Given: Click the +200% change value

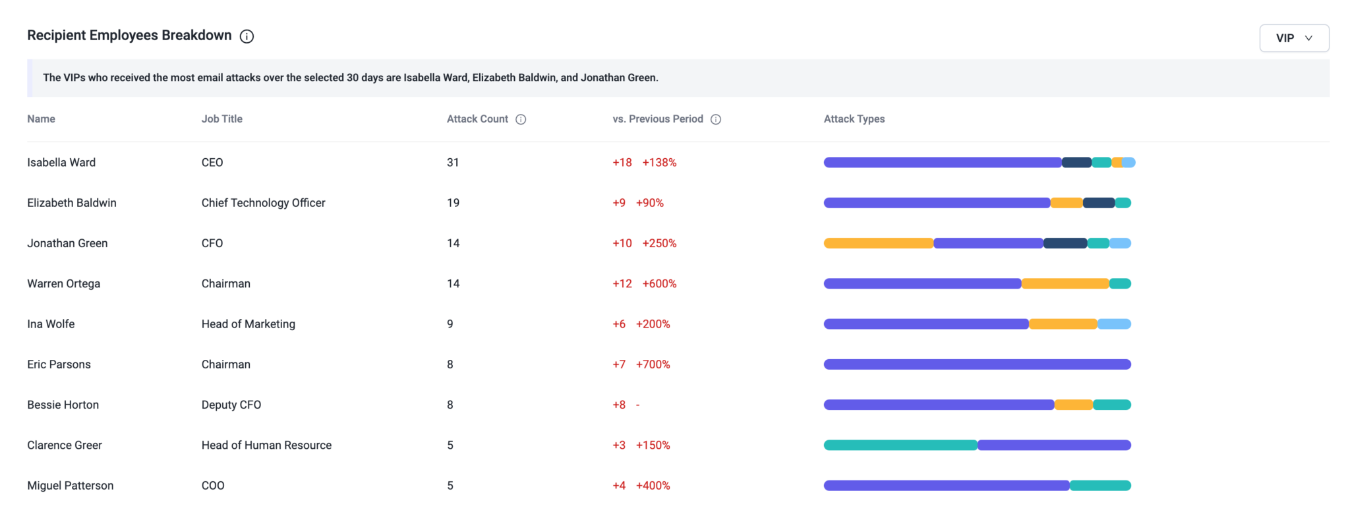Looking at the screenshot, I should 653,324.
